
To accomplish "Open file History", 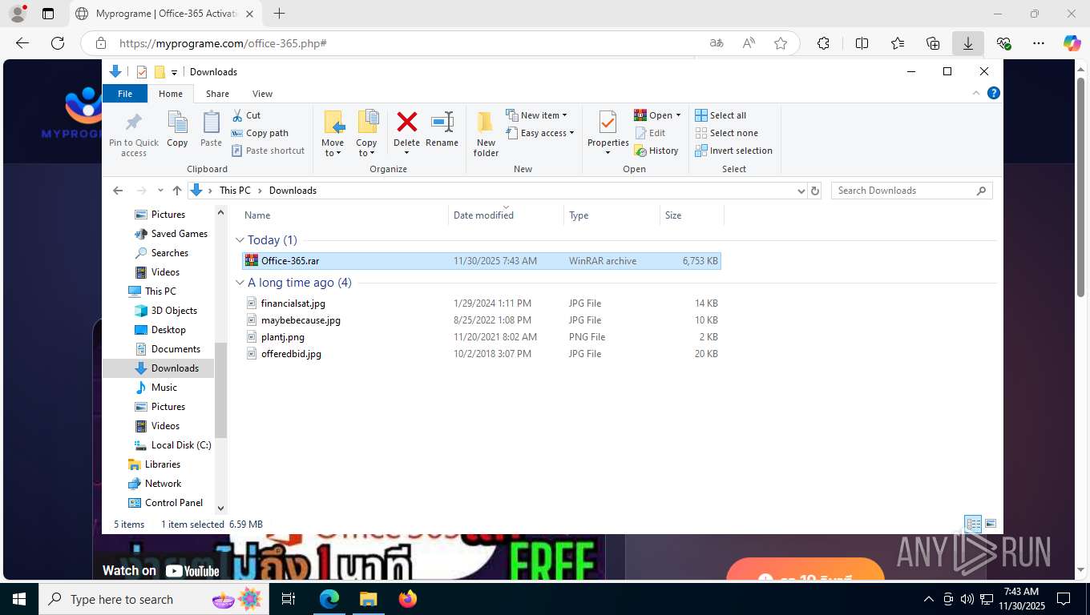I will click(x=656, y=151).
